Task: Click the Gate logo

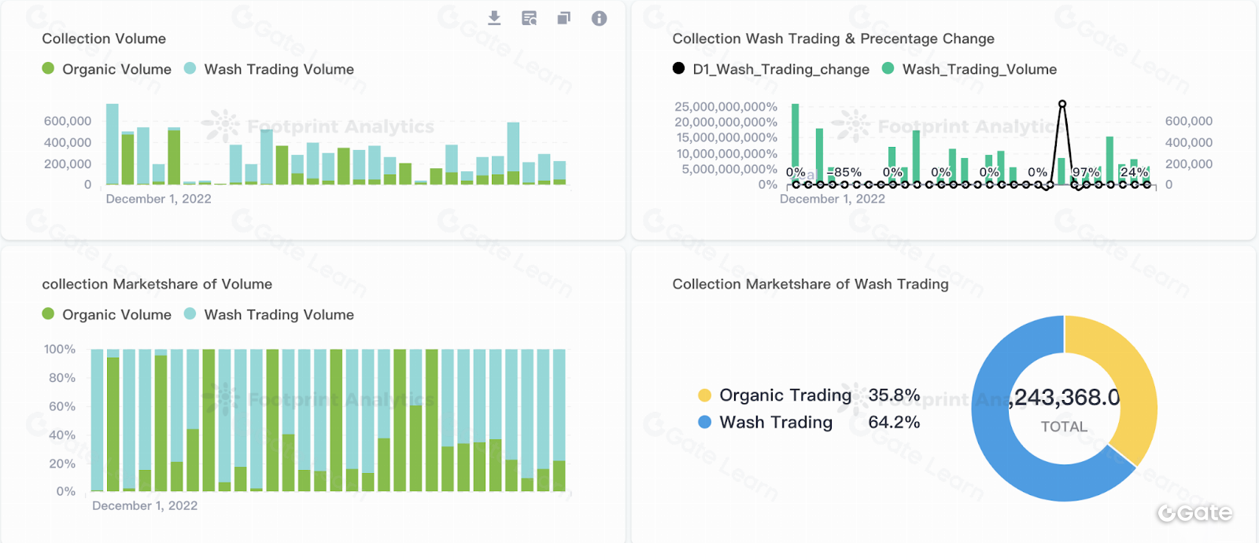Action: (1194, 513)
